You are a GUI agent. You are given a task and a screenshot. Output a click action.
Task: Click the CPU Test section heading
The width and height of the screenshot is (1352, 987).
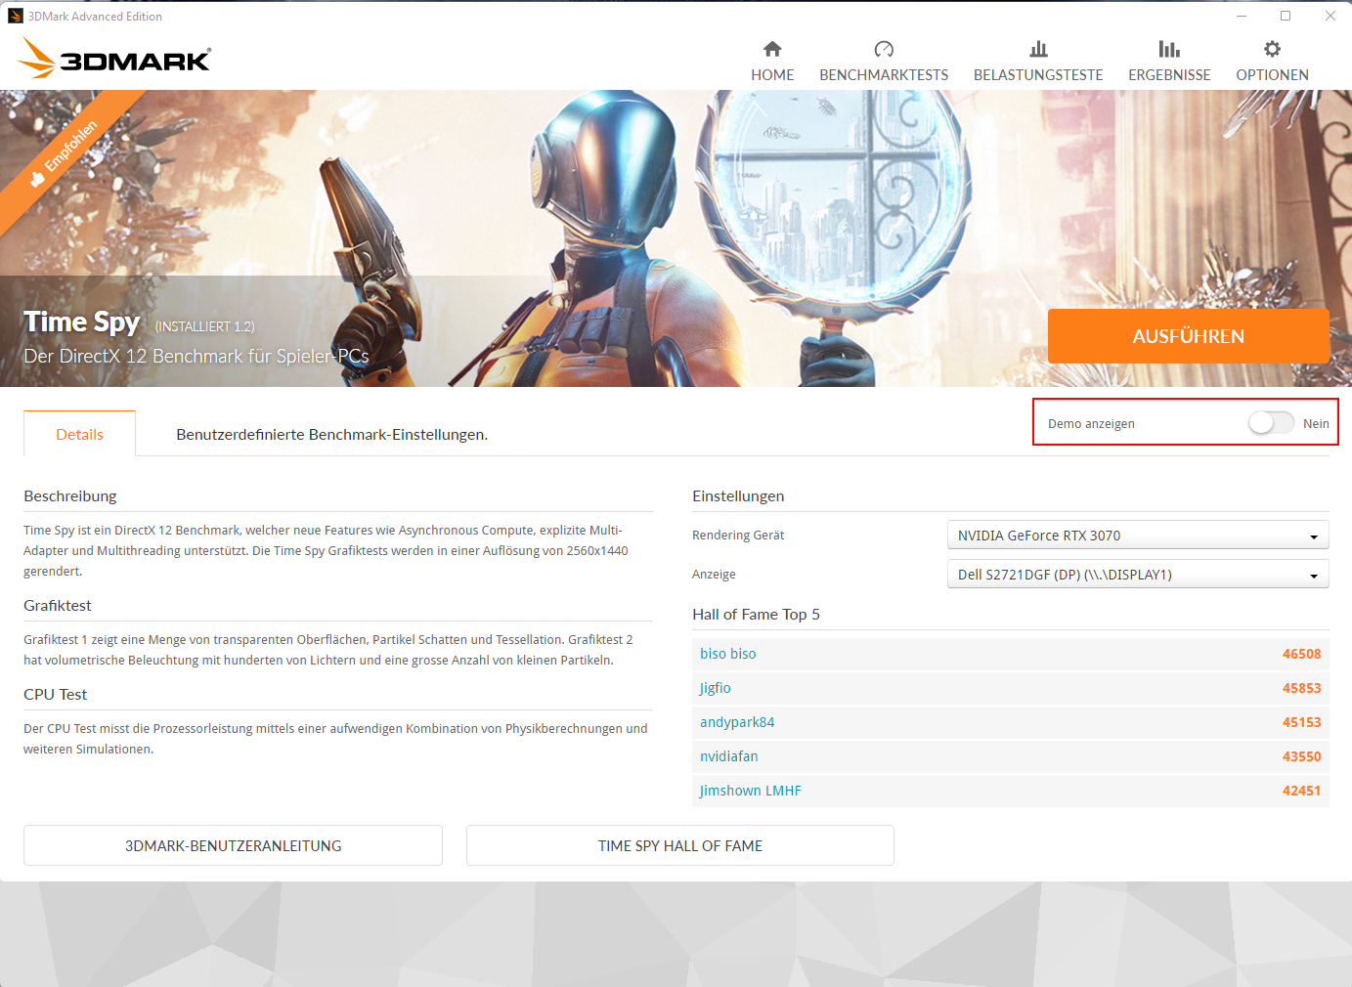point(56,694)
